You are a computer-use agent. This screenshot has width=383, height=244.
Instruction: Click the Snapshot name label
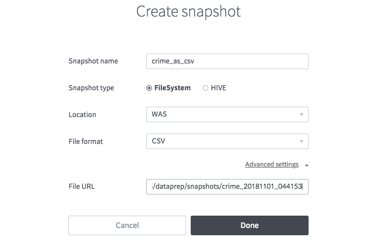[x=93, y=61]
